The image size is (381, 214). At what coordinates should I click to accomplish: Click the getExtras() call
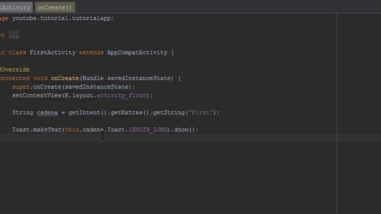click(x=130, y=112)
